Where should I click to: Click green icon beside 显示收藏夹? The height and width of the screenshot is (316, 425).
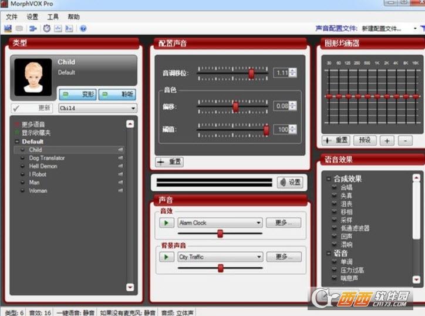pos(17,132)
